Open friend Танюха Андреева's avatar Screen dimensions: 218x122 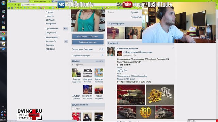[x=76, y=73]
